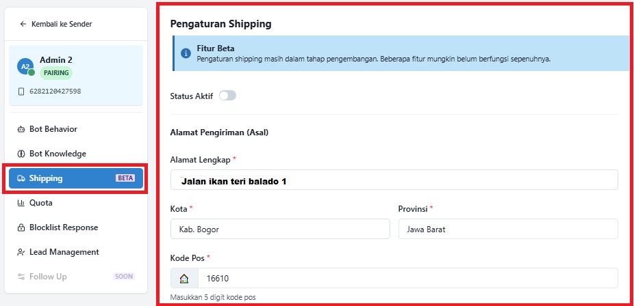The image size is (634, 306).
Task: Click the truck icon on Shipping item
Action: point(21,178)
